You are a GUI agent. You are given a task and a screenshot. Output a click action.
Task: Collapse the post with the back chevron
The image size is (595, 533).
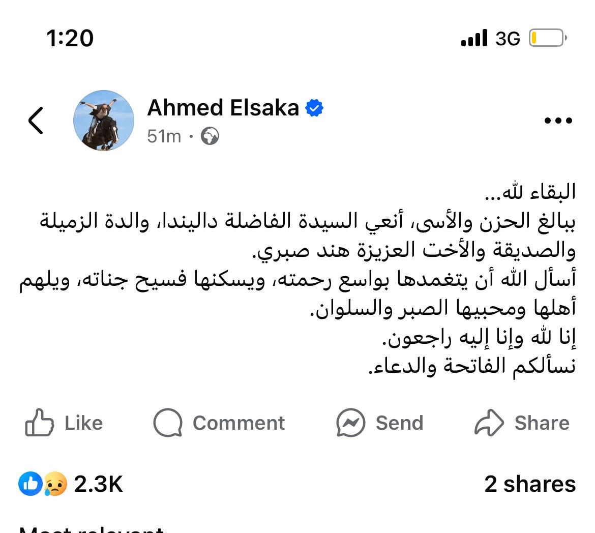click(x=35, y=120)
